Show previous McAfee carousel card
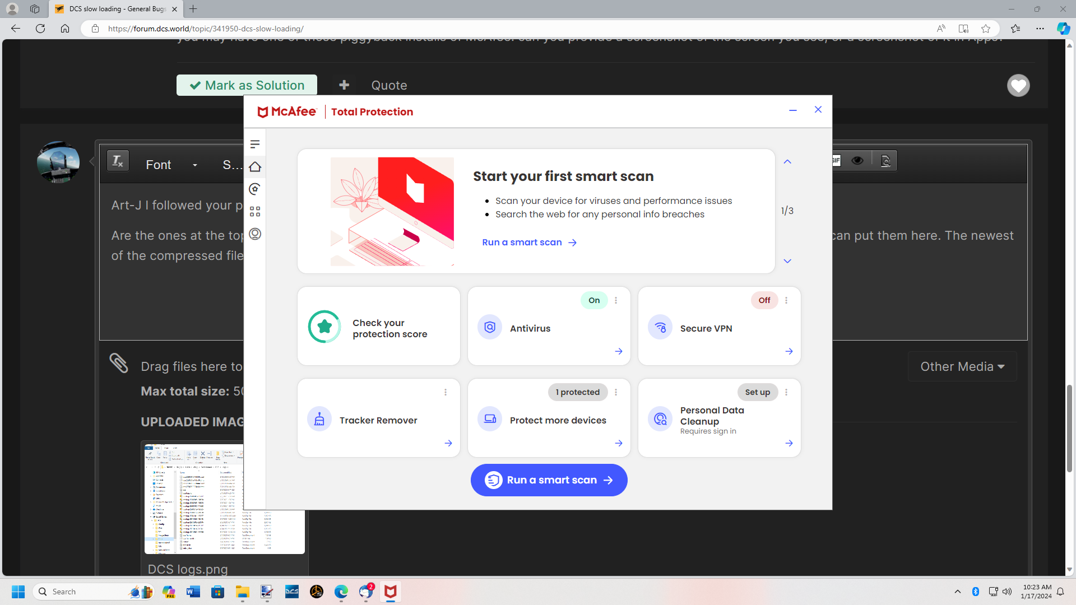The height and width of the screenshot is (605, 1076). coord(787,162)
